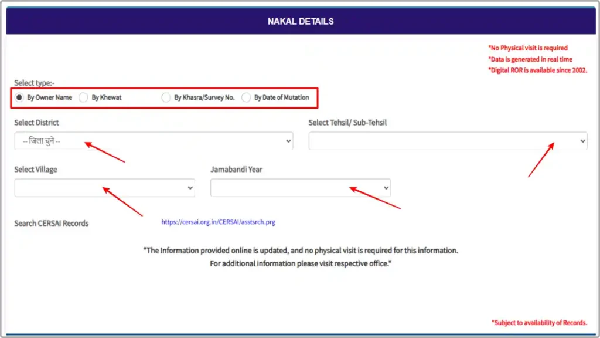Click the Select Village field label
This screenshot has width=600, height=338.
[36, 170]
